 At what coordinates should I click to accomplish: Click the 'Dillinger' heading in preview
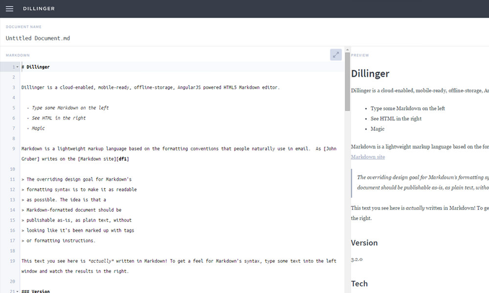[x=370, y=73]
